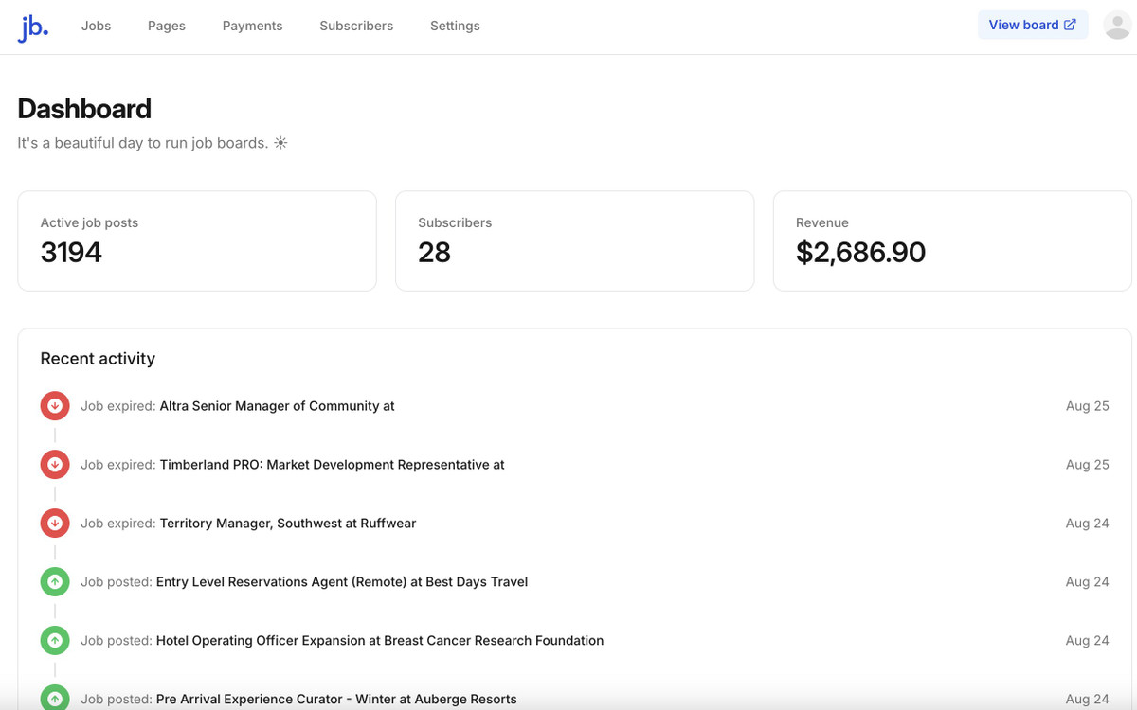
Task: Open the user profile avatar
Action: click(1117, 26)
